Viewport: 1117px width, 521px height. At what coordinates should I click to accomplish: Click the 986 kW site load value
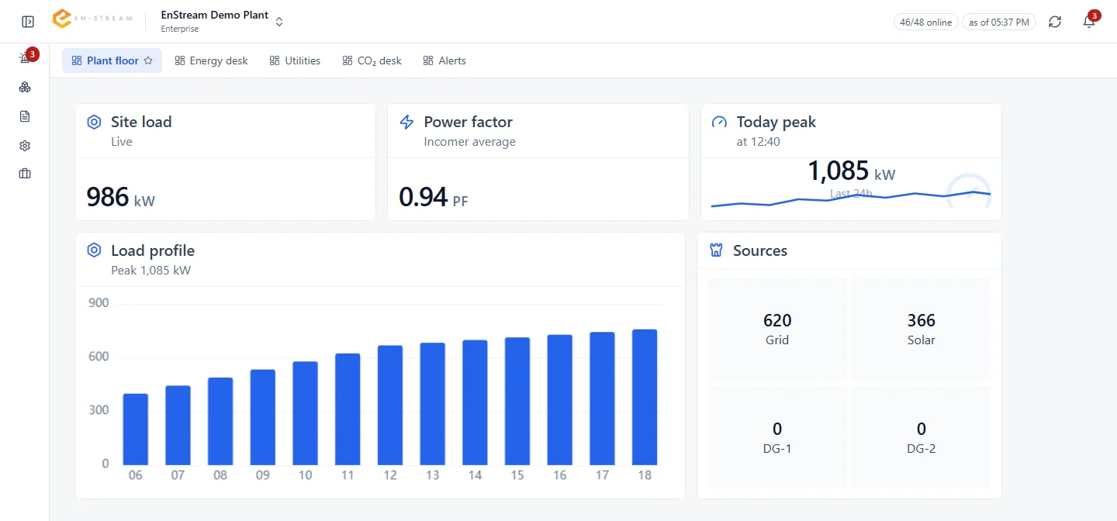120,197
